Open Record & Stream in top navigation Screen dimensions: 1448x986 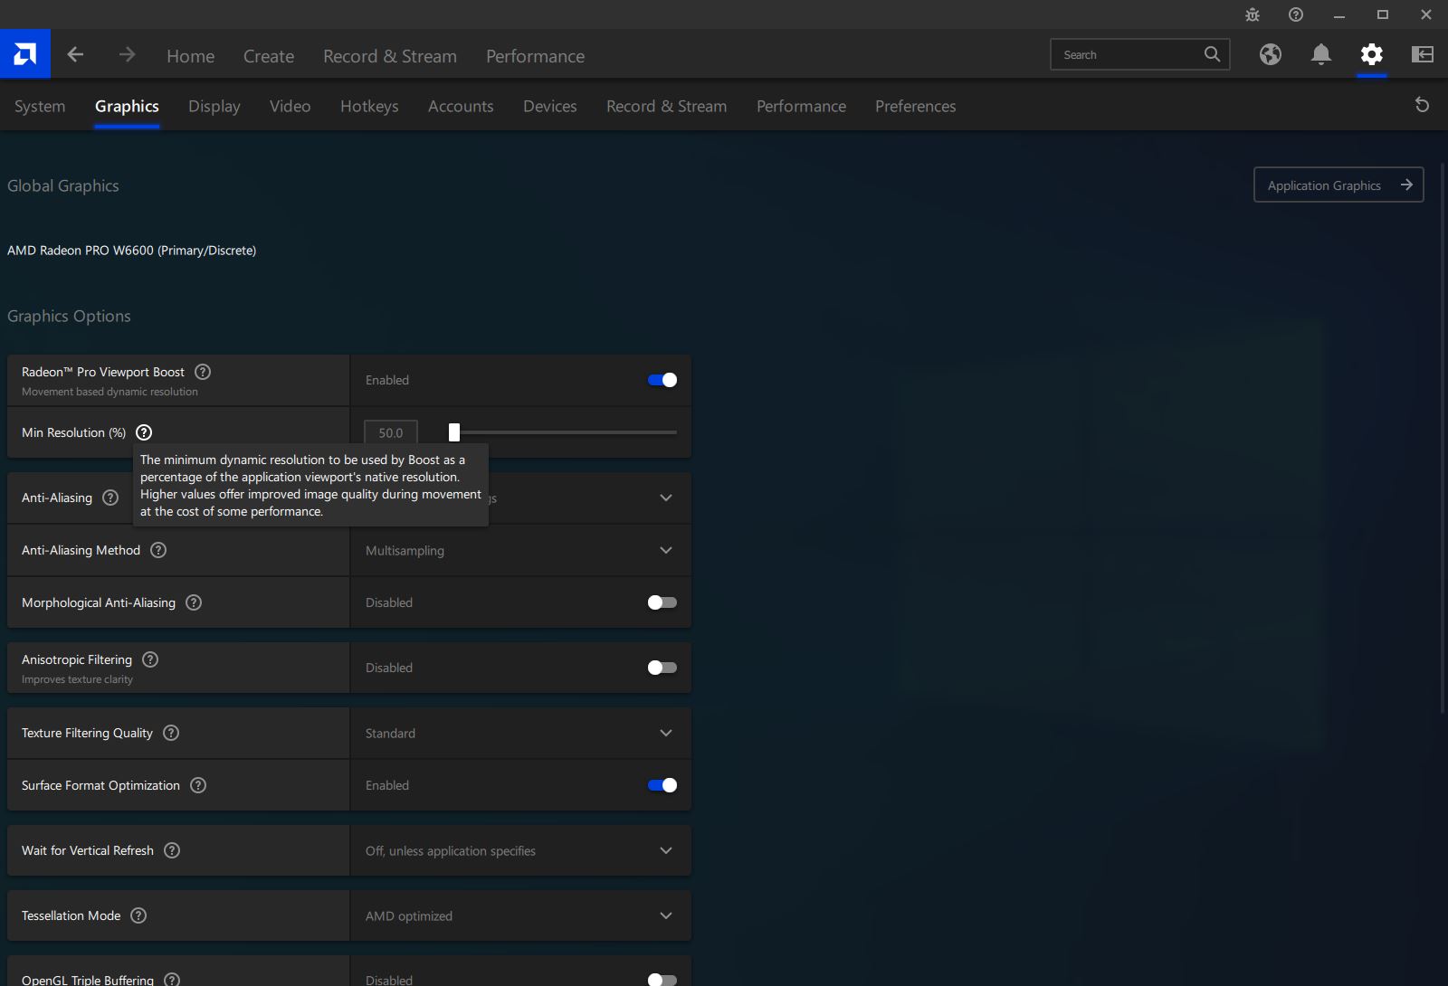pos(390,56)
